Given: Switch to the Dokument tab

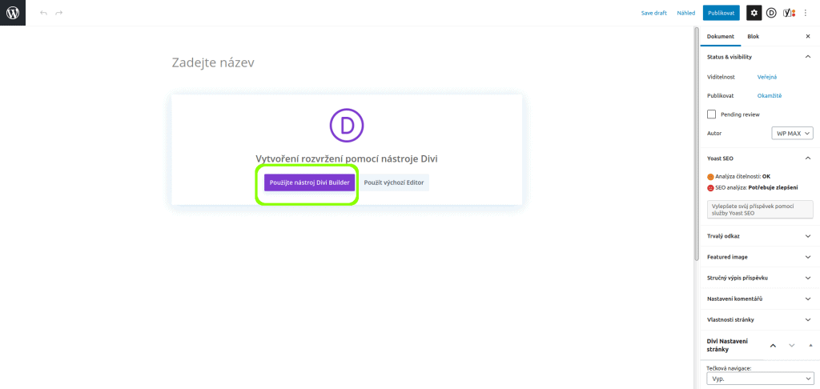Looking at the screenshot, I should click(721, 37).
